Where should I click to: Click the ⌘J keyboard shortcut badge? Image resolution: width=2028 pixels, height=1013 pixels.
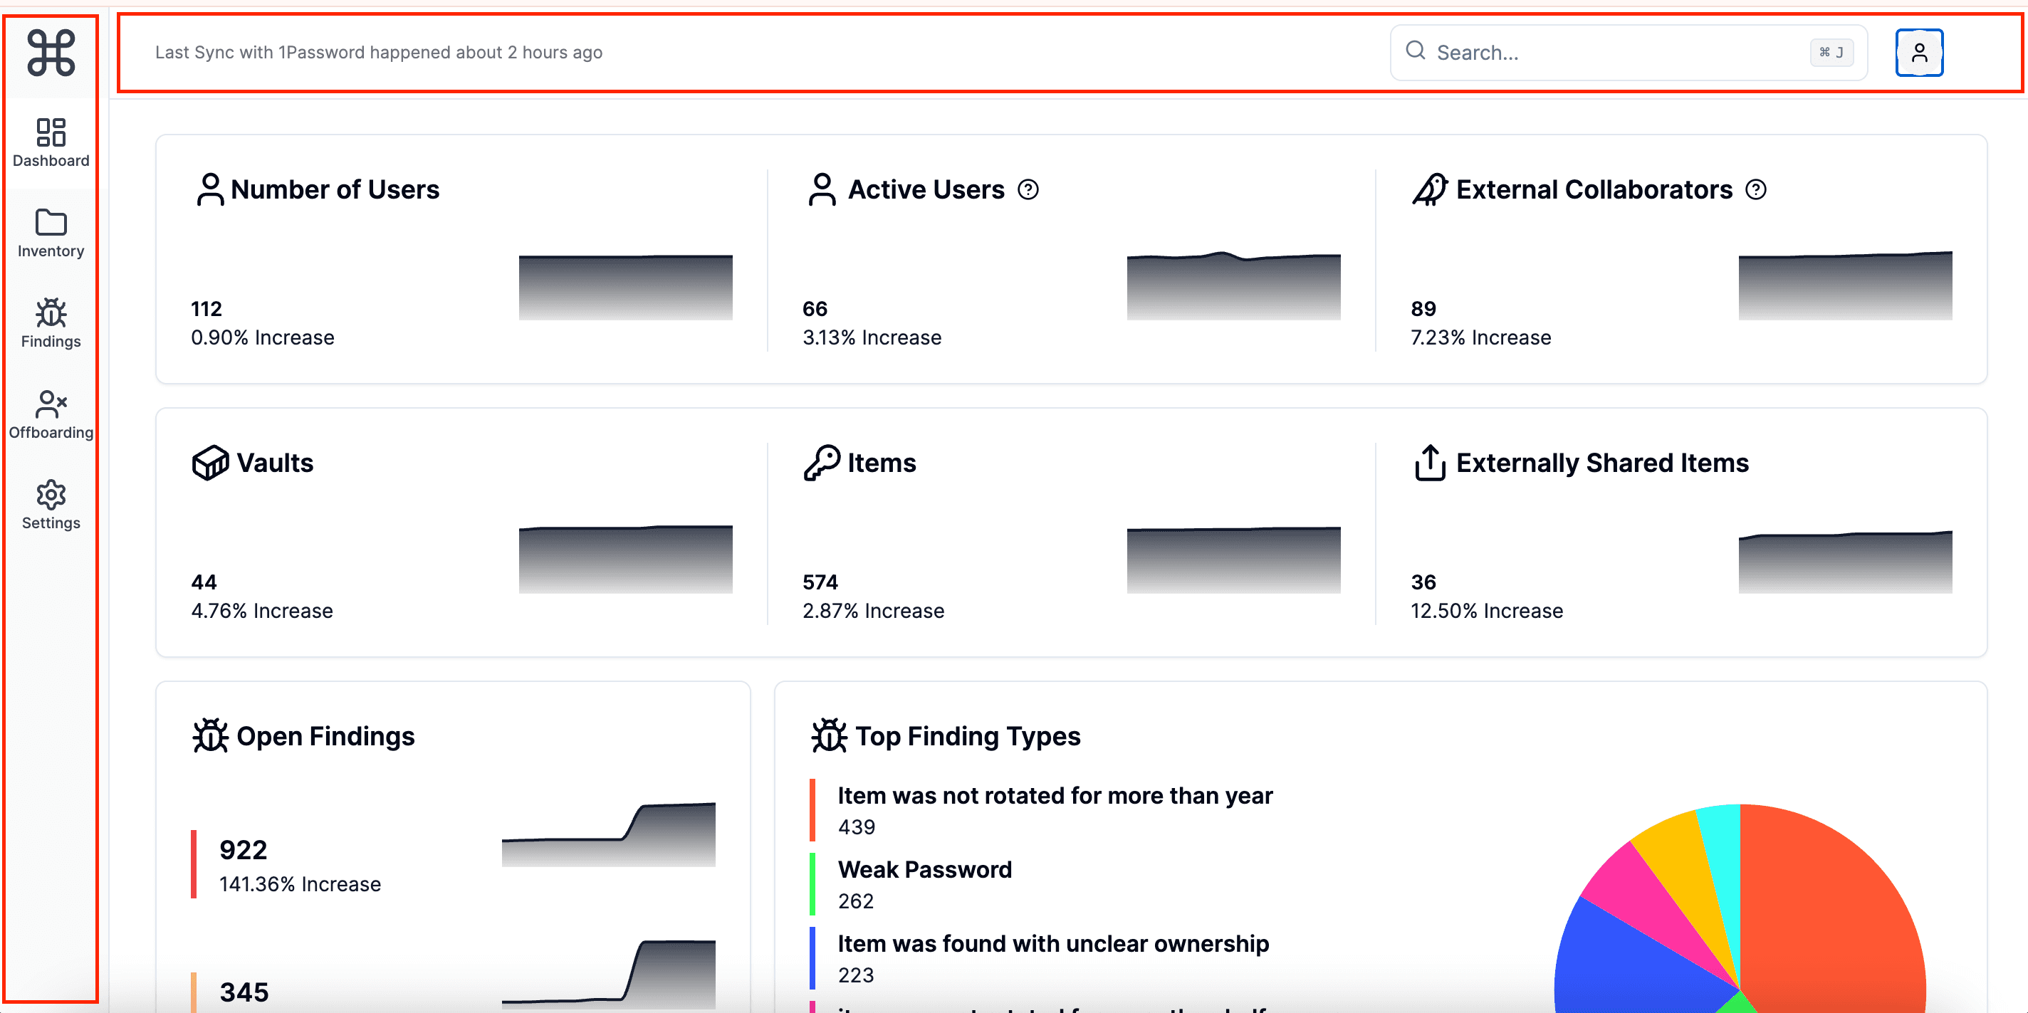[x=1831, y=53]
